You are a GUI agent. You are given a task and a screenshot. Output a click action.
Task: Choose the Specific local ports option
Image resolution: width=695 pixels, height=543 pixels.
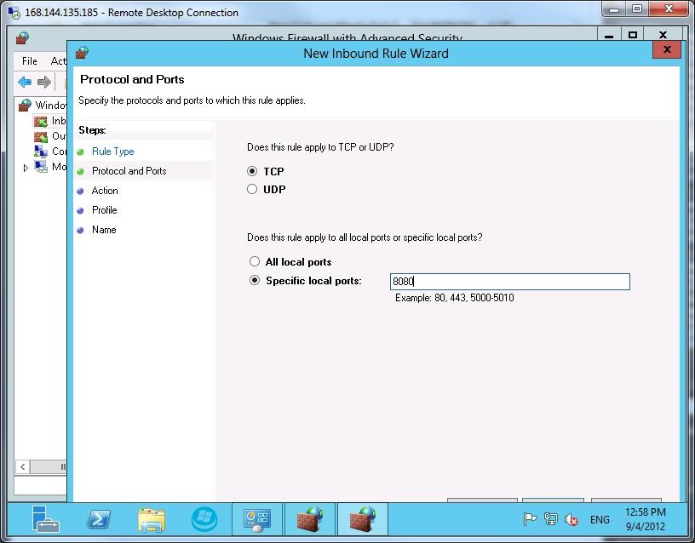(255, 280)
